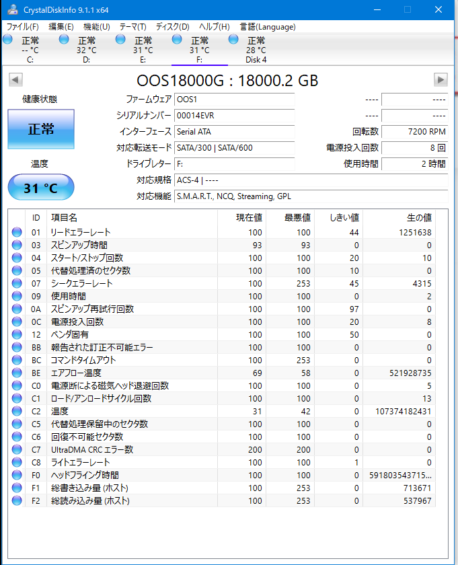This screenshot has height=565, width=458.
Task: Open the 編集(E) menu
Action: [61, 27]
